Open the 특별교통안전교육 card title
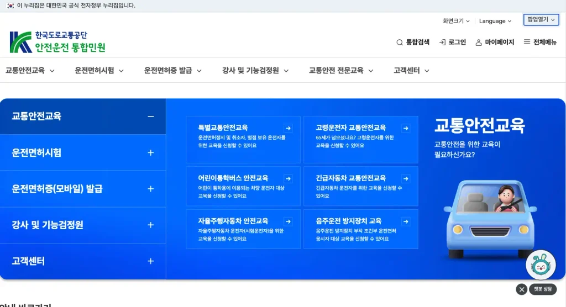Viewport: 566px width, 307px height. 223,128
